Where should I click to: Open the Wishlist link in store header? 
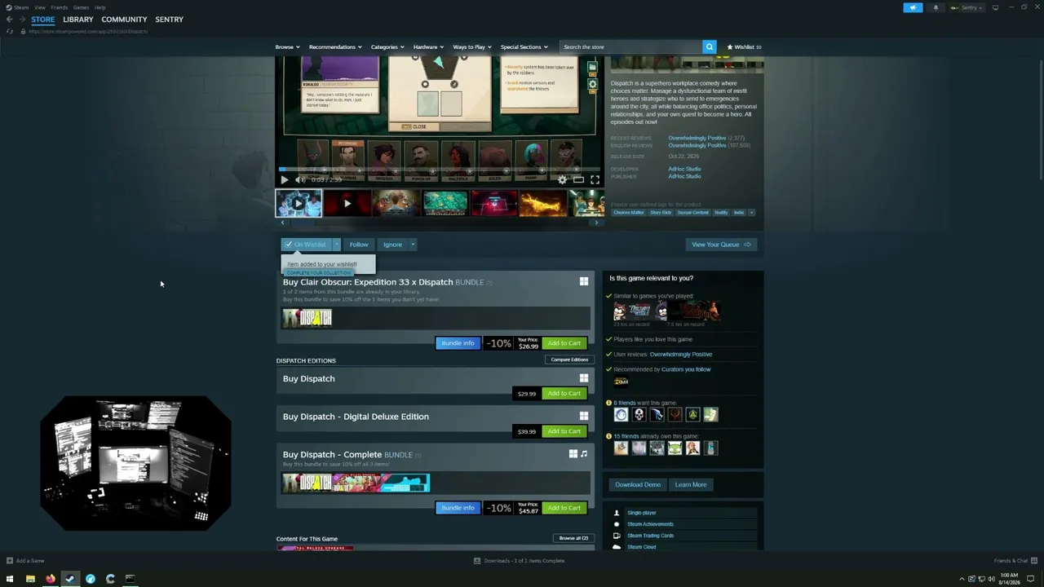pos(744,47)
